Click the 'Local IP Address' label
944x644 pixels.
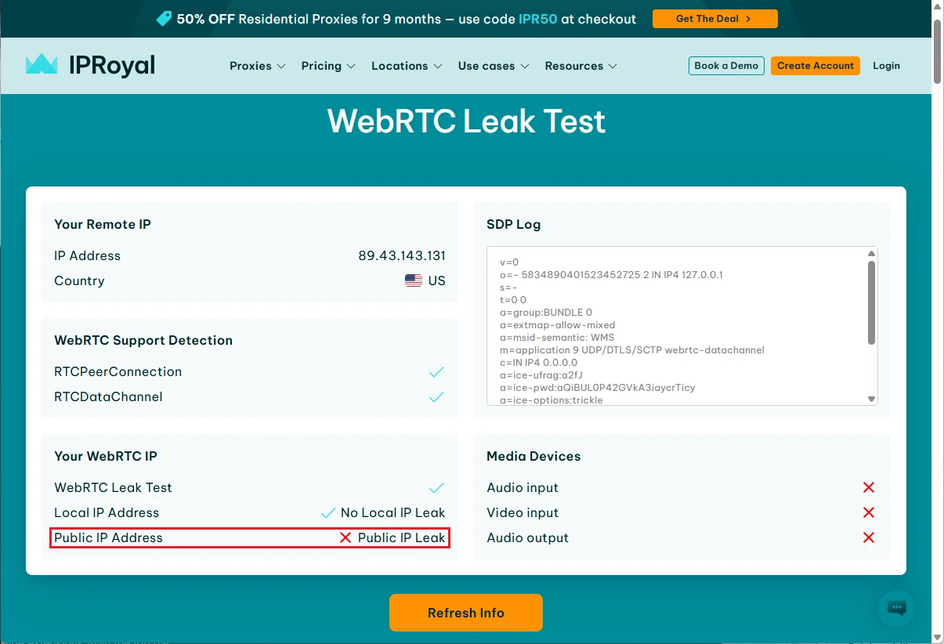click(x=107, y=512)
